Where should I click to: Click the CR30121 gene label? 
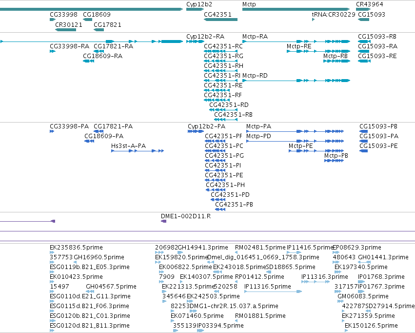(69, 24)
